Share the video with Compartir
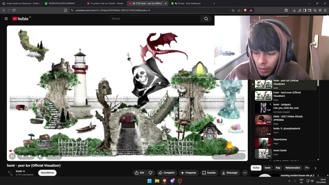Viewport: 329px width, 185px height. coord(167,173)
